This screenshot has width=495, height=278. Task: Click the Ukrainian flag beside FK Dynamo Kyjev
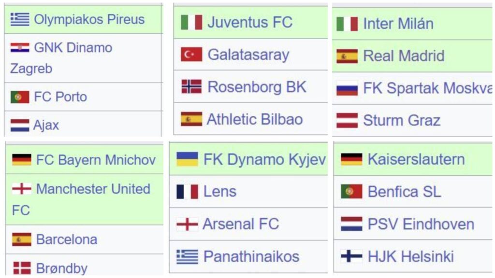coord(187,159)
